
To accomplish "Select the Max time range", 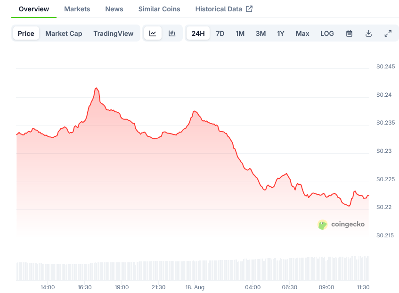I will click(302, 33).
